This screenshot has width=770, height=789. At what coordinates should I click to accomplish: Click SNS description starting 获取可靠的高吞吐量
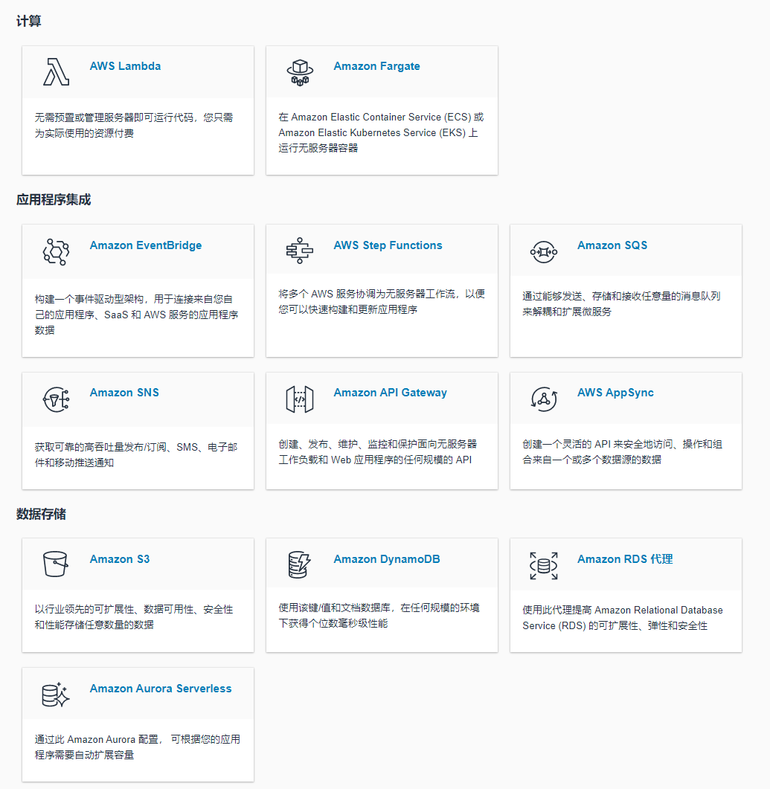click(136, 455)
